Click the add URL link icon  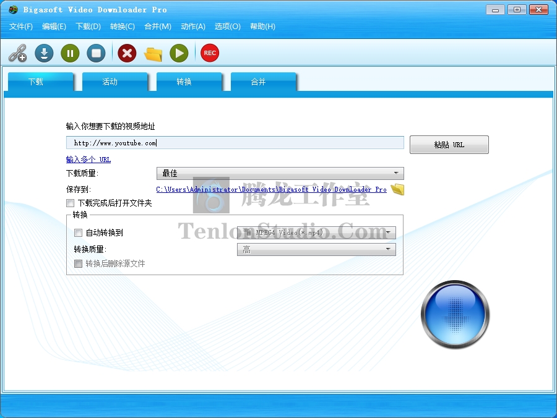[18, 53]
